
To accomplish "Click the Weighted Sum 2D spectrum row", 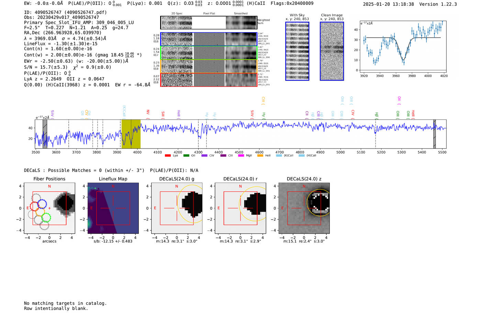I will click(x=209, y=23).
